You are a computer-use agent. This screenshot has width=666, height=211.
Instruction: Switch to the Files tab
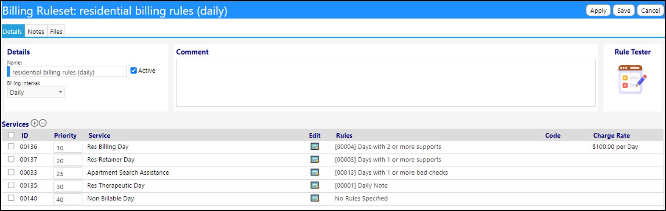point(56,31)
